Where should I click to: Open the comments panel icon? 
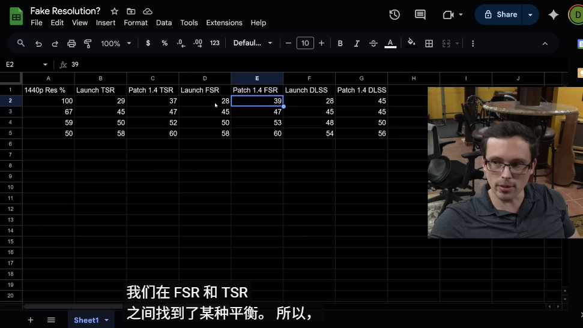coord(420,14)
